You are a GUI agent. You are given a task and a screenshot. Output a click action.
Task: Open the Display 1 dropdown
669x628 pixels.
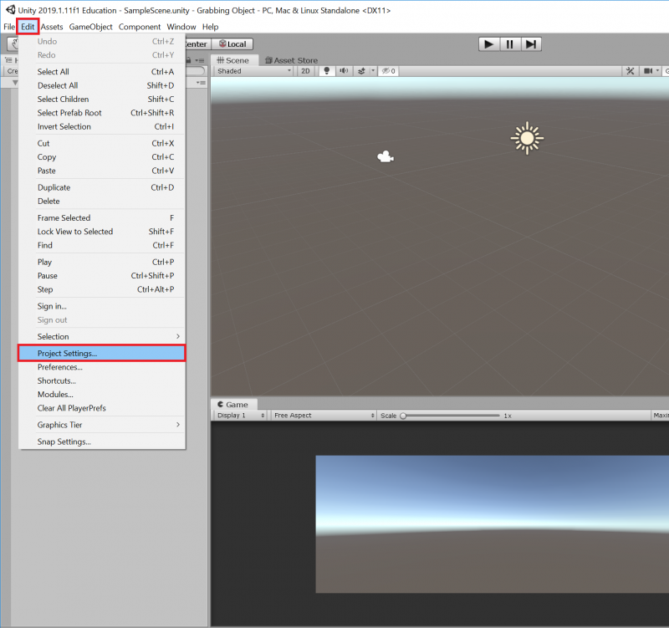(x=241, y=415)
